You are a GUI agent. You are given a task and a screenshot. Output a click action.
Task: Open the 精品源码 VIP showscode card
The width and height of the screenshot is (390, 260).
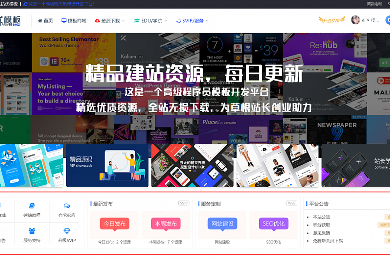(x=107, y=166)
